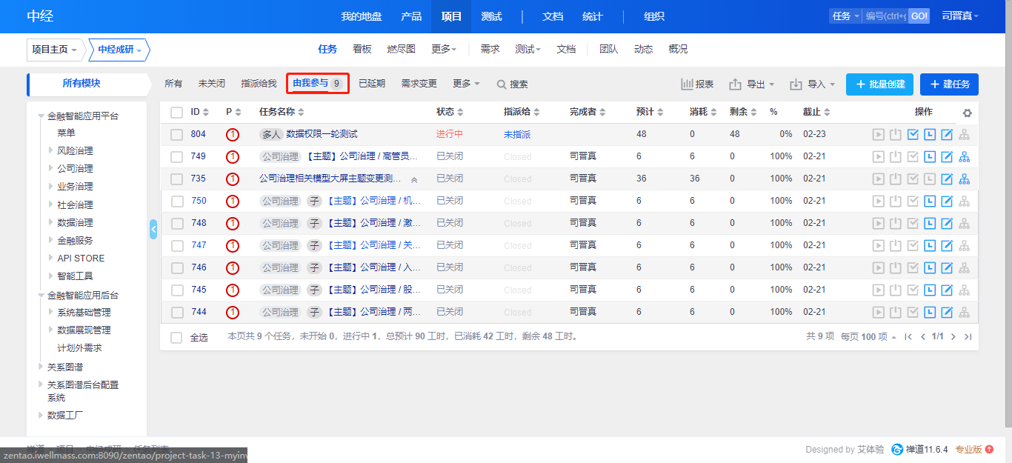Click the 报表 chart icon
The image size is (1012, 463).
687,84
